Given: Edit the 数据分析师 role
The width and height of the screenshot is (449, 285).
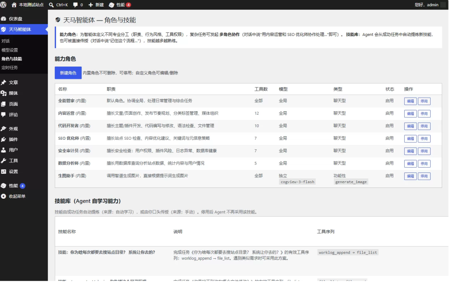Looking at the screenshot, I should click(x=410, y=163).
